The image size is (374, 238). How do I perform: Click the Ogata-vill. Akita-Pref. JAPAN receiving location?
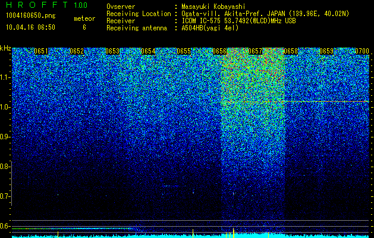click(x=265, y=14)
